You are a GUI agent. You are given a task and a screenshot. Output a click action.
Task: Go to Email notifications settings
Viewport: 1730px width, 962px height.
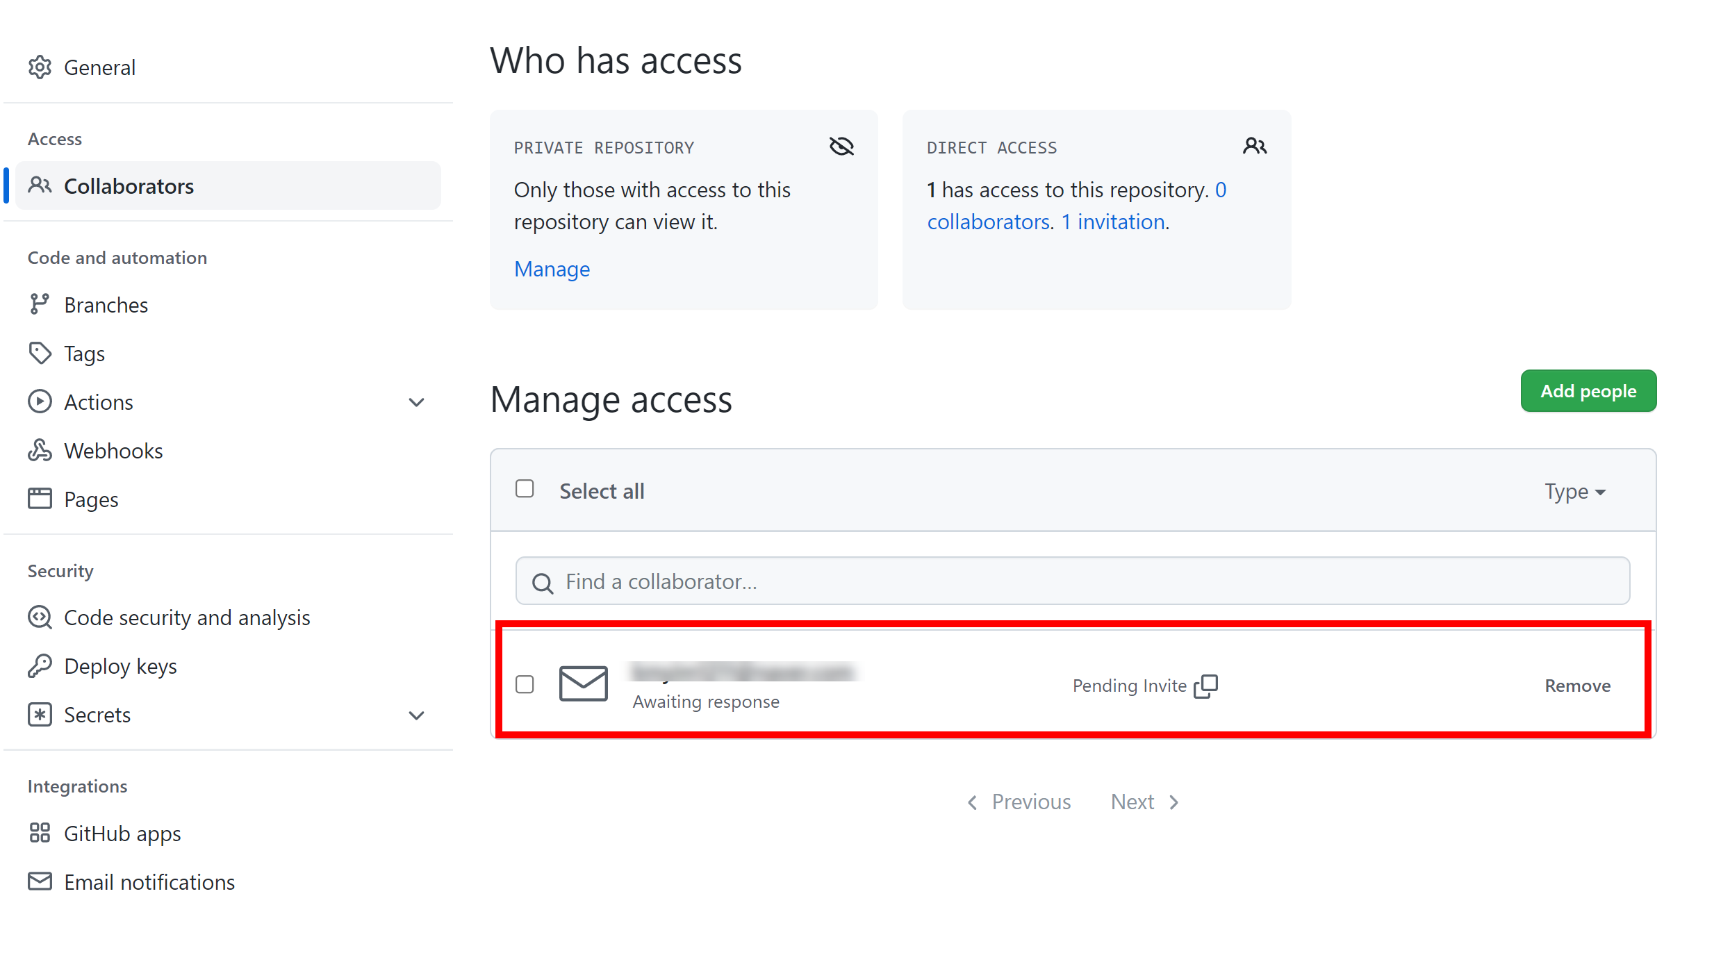[x=149, y=881]
